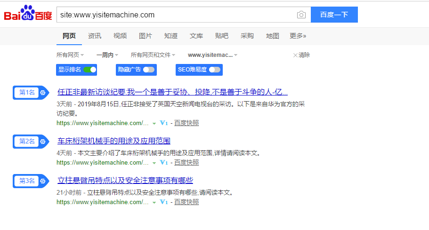Expand 所有网页和文件 file type dropdown

pyautogui.click(x=153, y=55)
